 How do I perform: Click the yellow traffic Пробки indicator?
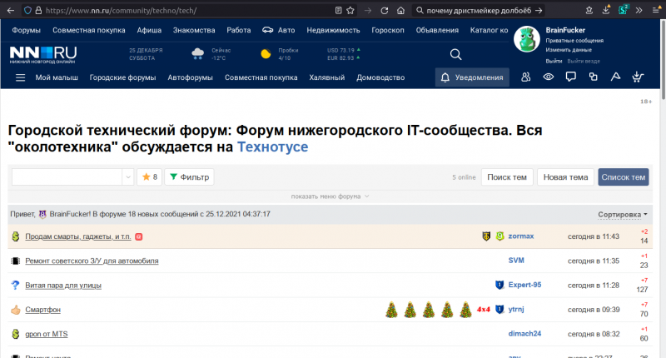[x=266, y=54]
